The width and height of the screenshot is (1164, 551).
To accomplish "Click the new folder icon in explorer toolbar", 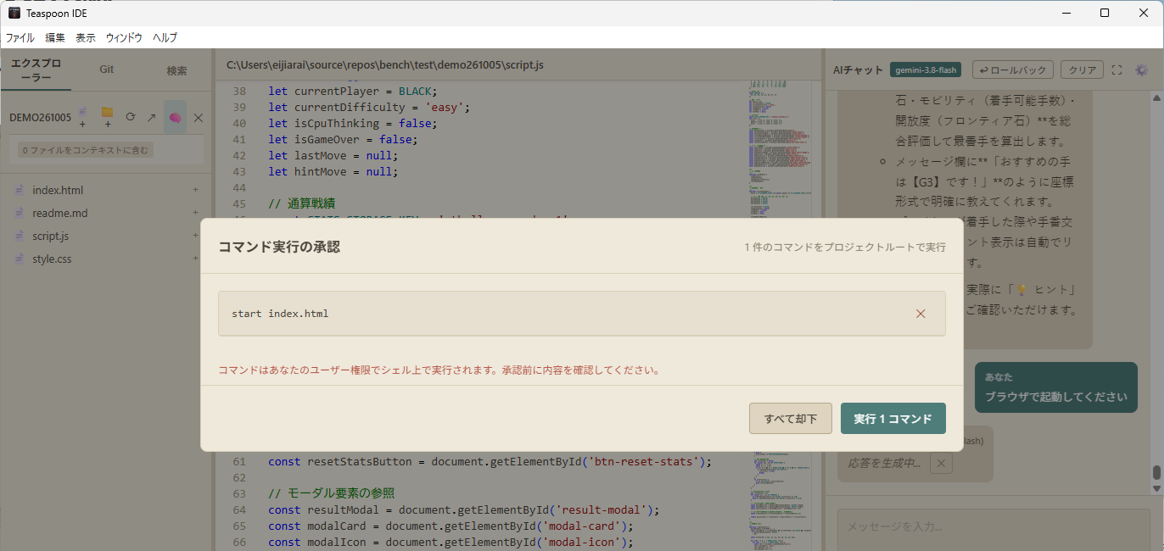I will click(x=107, y=117).
